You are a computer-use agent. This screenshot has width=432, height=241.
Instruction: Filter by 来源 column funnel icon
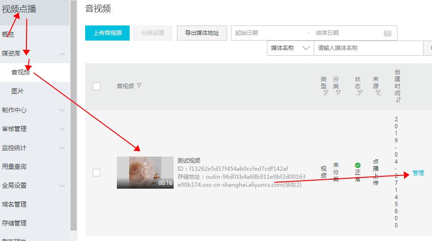379,93
